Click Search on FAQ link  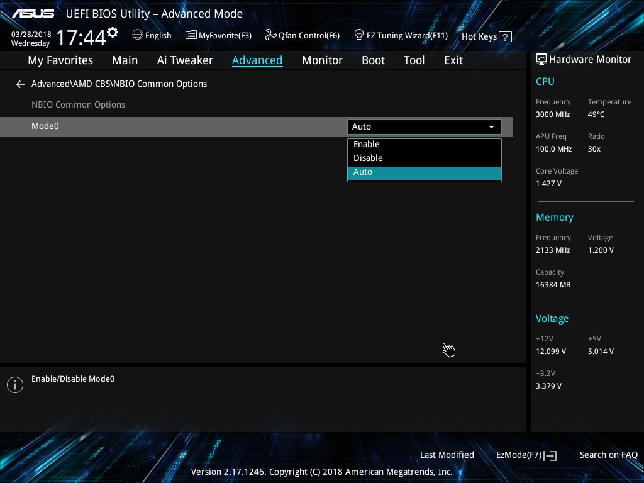pos(608,455)
